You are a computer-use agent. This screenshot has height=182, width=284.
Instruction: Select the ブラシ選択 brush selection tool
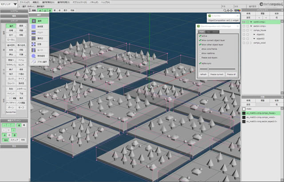(40, 61)
